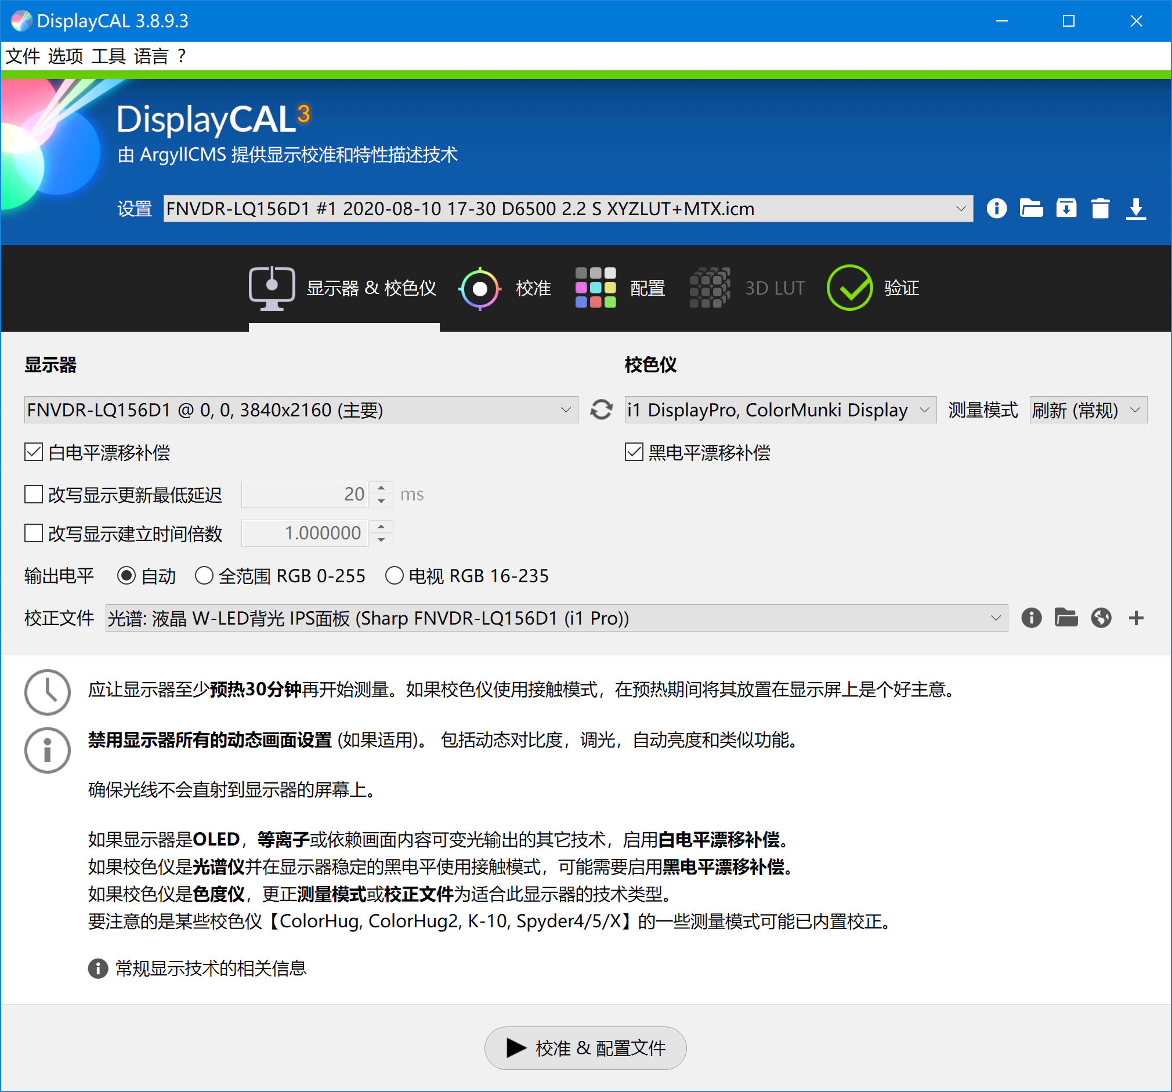
Task: Switch to the 校准 tab label
Action: 534,288
